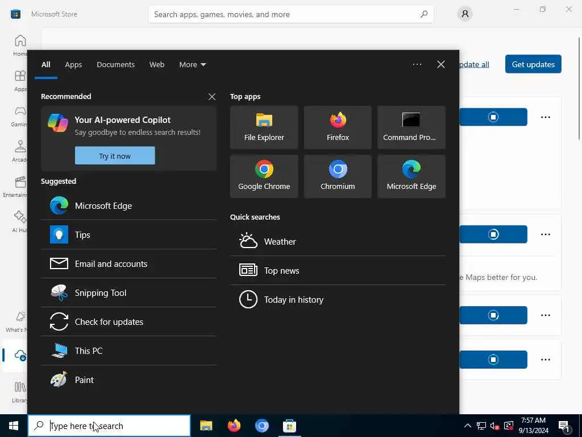Open Gaming section in Store sidebar
This screenshot has width=582, height=437.
coord(19,116)
